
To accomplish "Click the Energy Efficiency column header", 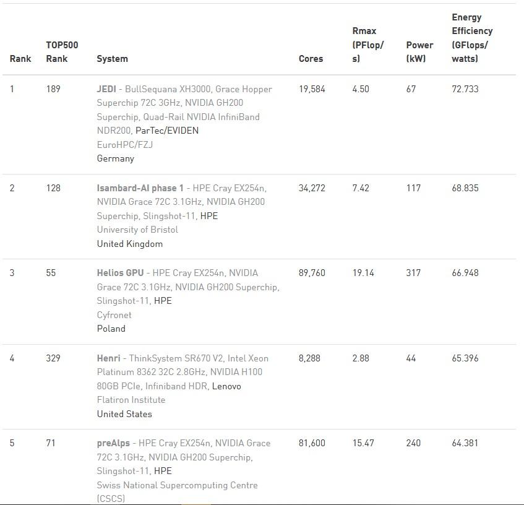I will pyautogui.click(x=472, y=38).
